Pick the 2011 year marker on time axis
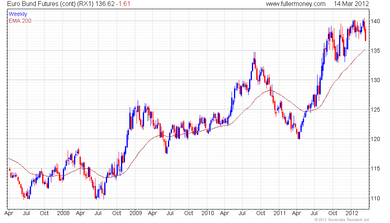390x223 pixels. click(279, 213)
